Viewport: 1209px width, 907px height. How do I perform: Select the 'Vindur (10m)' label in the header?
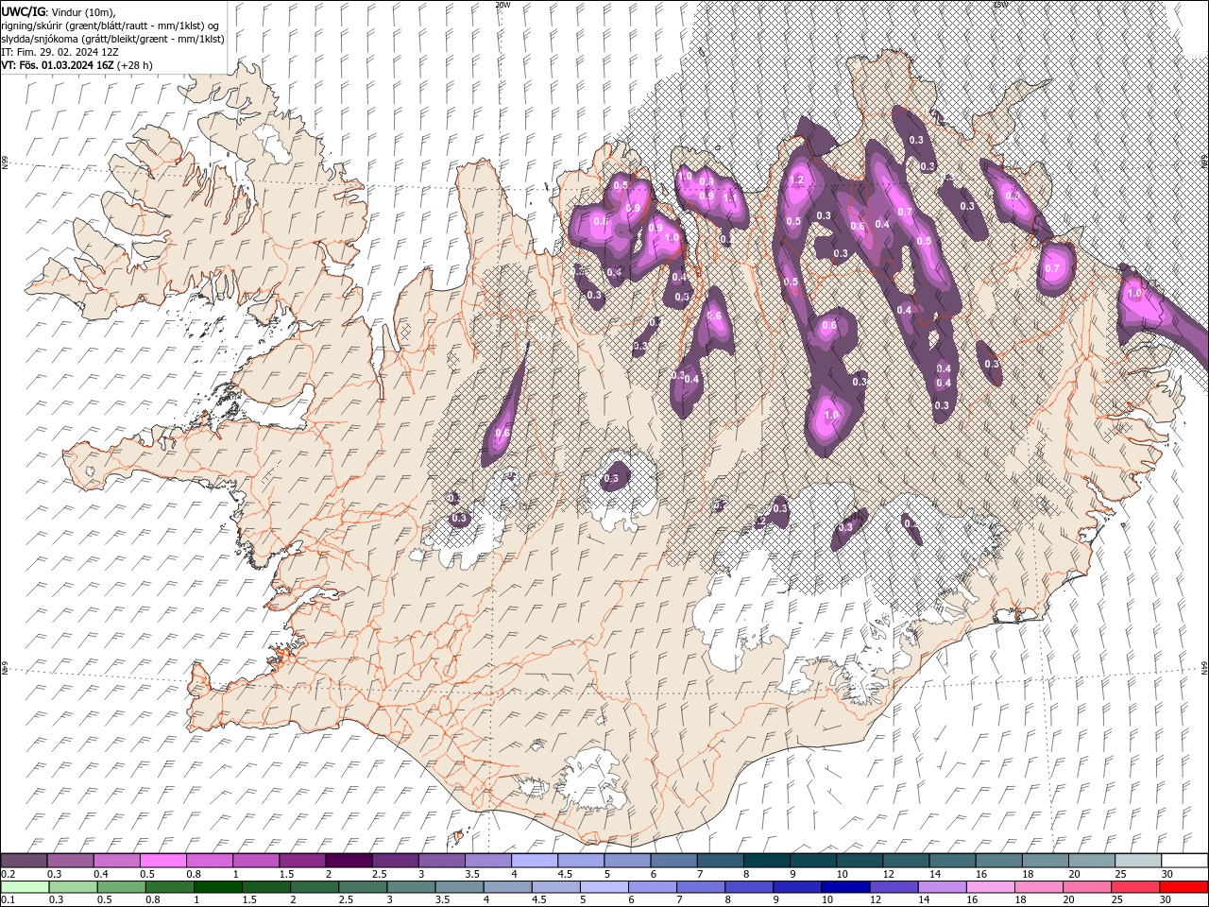82,11
